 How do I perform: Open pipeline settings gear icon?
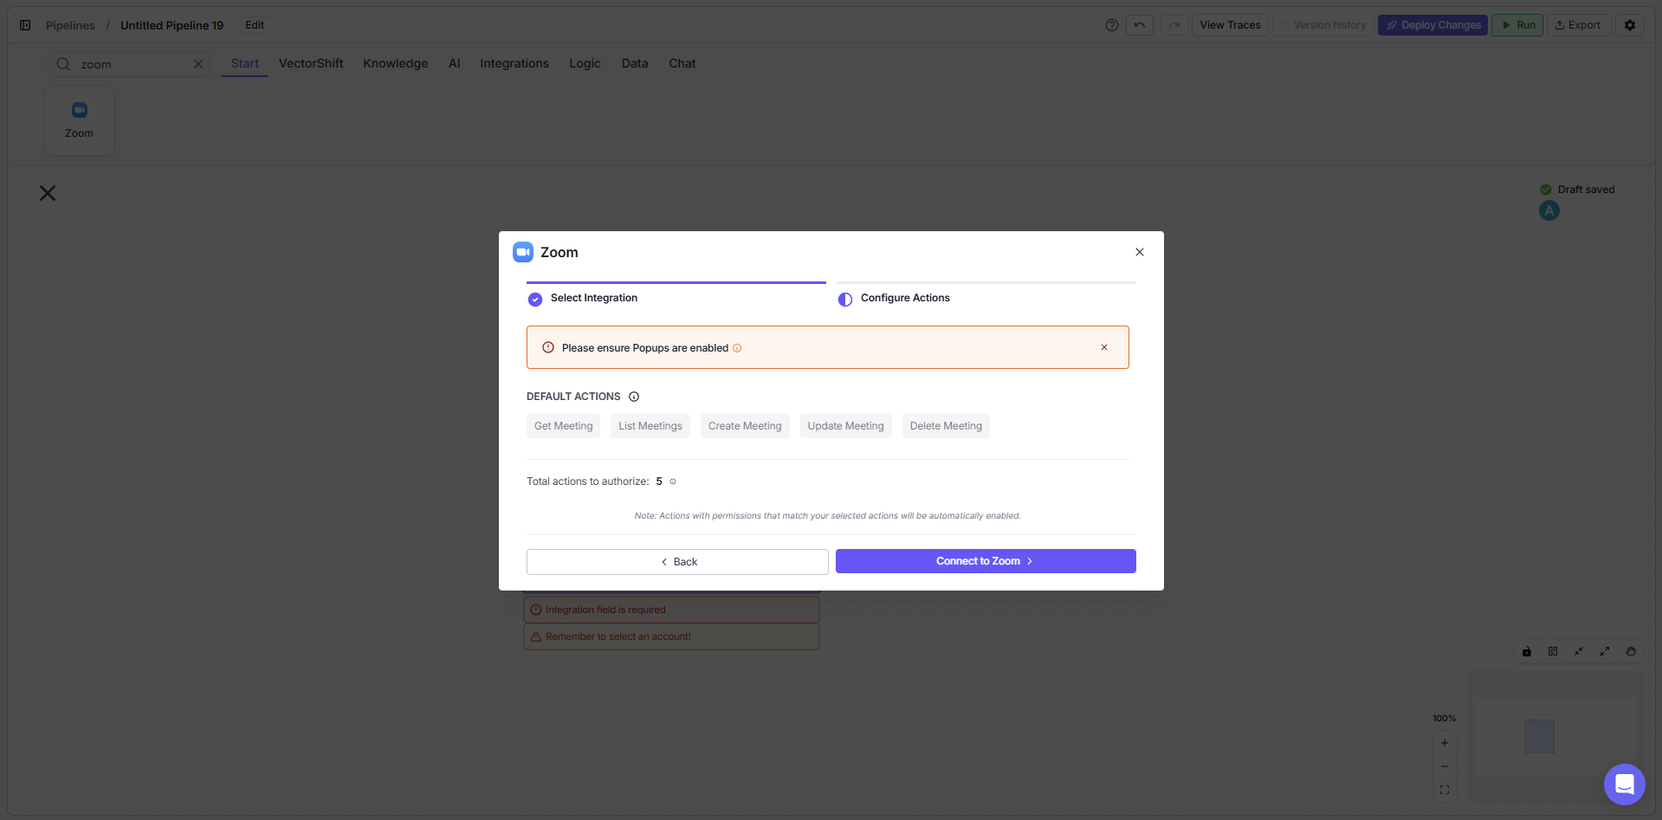(1630, 25)
